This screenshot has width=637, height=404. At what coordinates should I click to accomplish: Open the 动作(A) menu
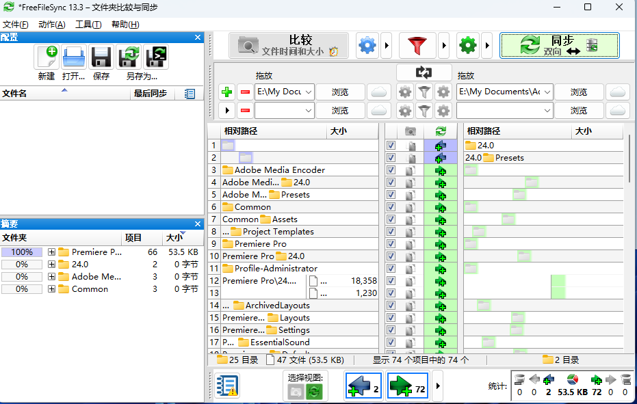coord(52,25)
